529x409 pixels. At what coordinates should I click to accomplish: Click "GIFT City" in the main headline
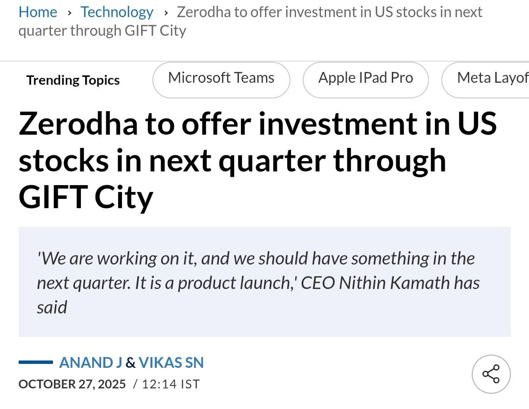point(86,197)
